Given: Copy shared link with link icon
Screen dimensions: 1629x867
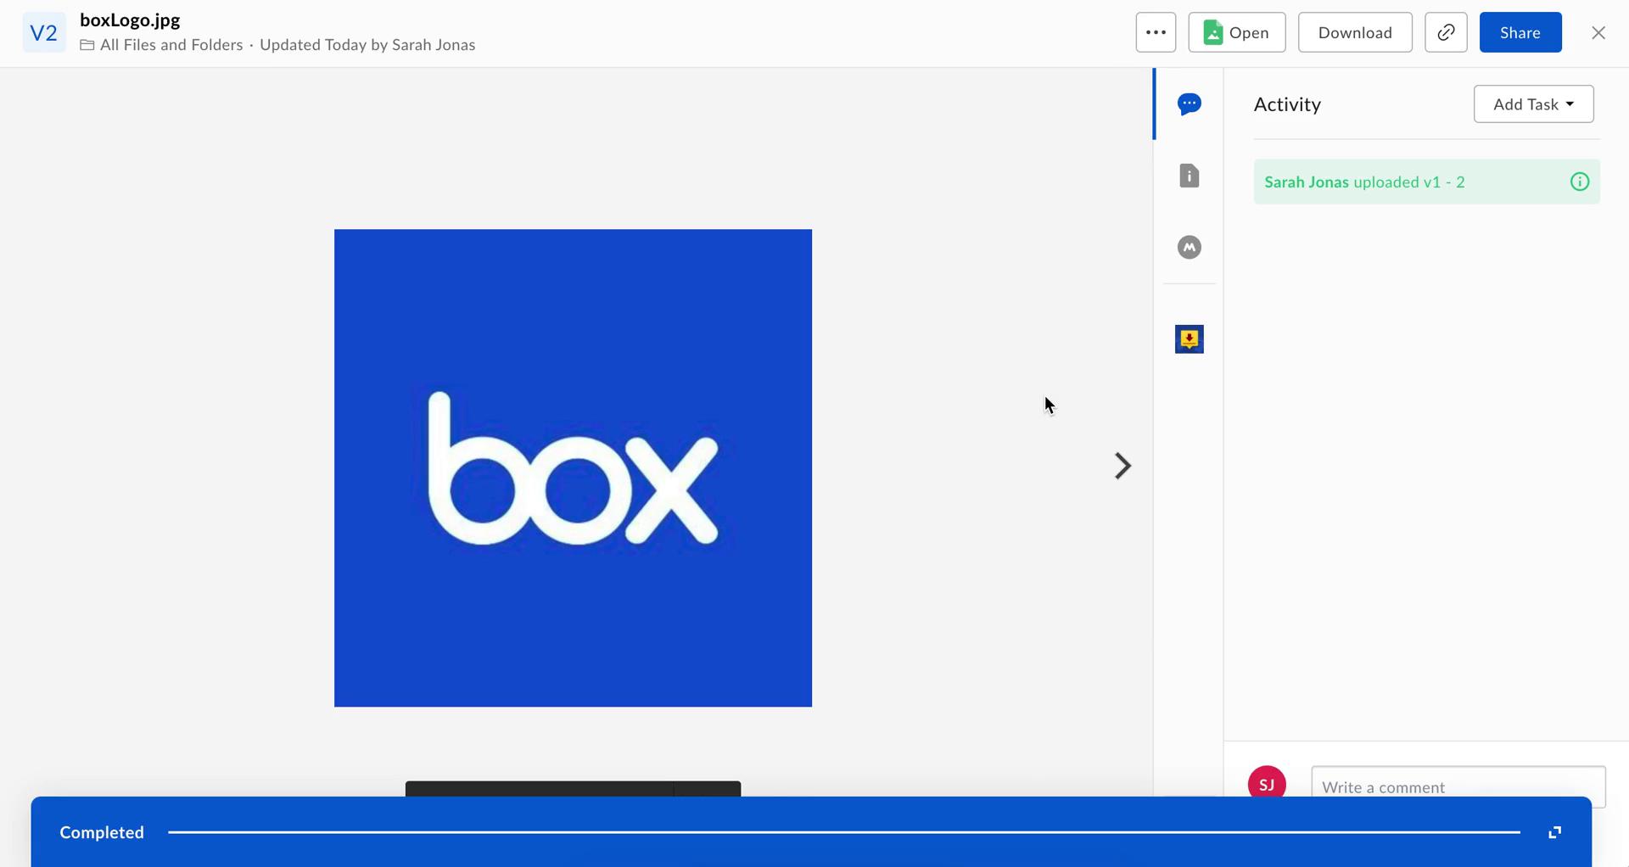Looking at the screenshot, I should [x=1446, y=32].
